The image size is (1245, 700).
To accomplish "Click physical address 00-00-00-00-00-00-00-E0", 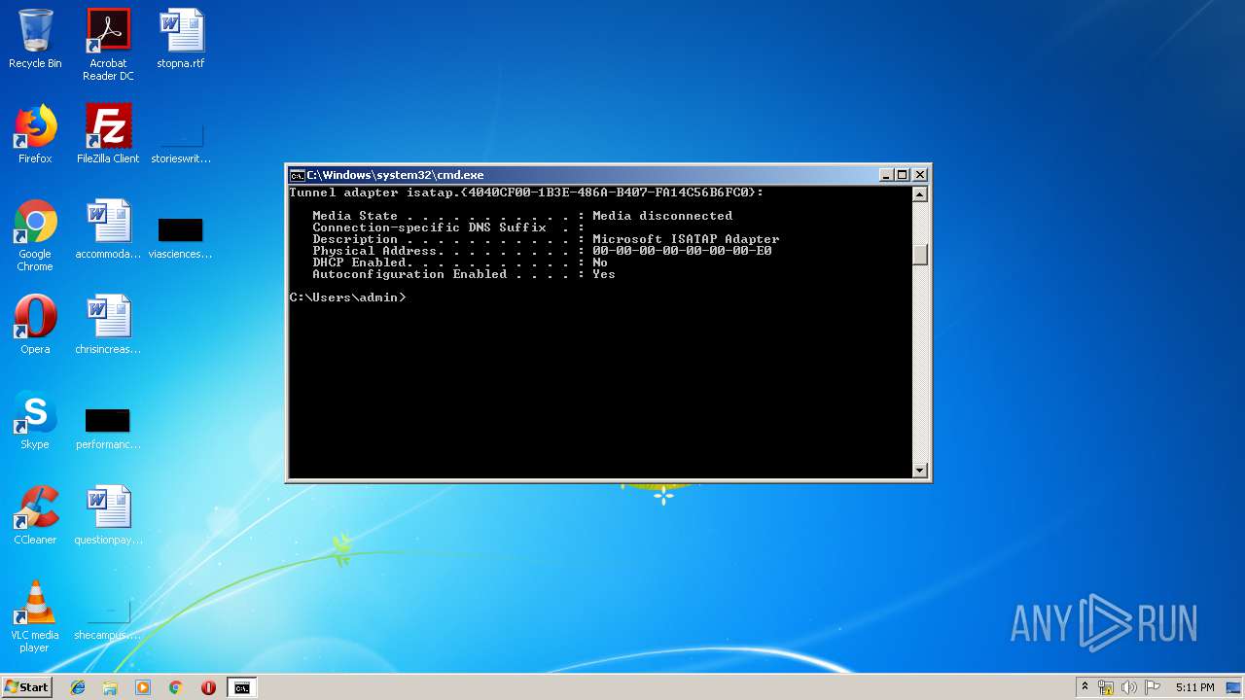I will coord(682,251).
